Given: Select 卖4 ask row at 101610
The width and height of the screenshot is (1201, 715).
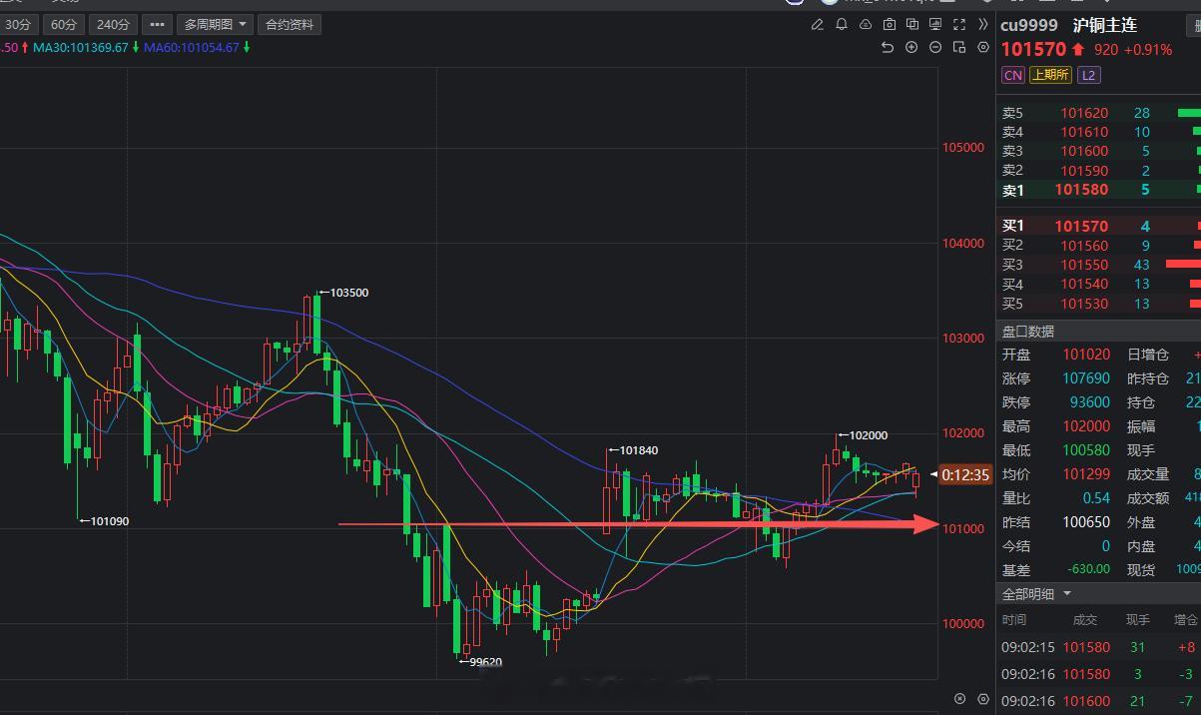Looking at the screenshot, I should (1098, 132).
